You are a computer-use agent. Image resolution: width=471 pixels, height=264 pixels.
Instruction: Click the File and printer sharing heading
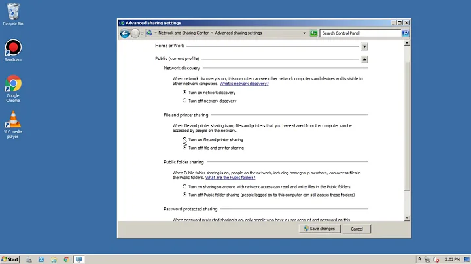tap(186, 115)
